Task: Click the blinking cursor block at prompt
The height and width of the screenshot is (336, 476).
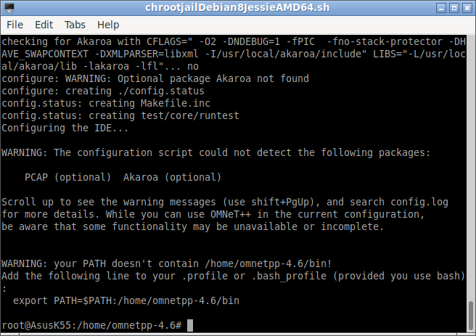Action: click(x=190, y=325)
